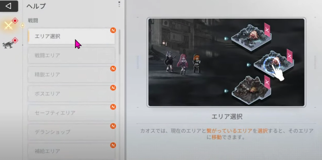The width and height of the screenshot is (322, 160).
Task: Open the 戦闘エリア help topic
Action: coord(71,56)
